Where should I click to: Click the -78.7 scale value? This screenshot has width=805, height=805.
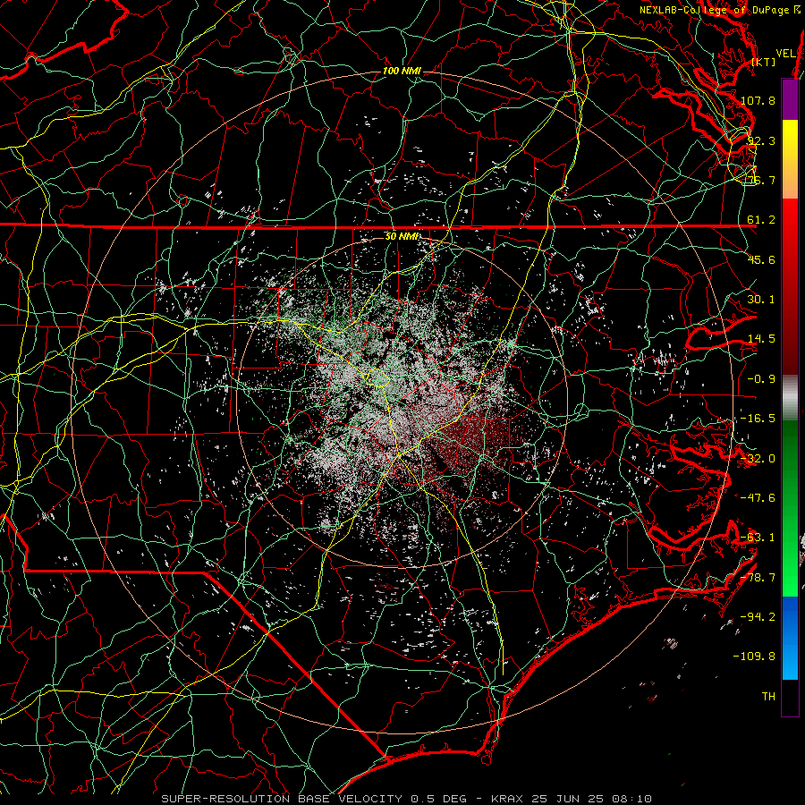(758, 578)
